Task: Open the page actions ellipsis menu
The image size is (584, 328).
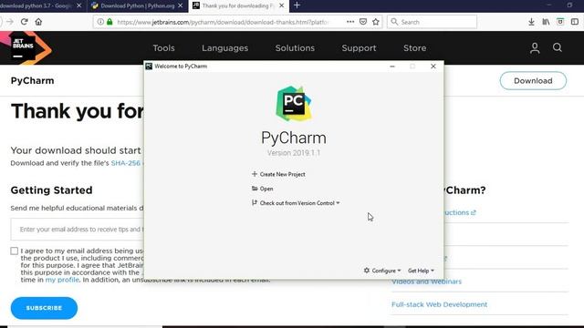Action: 350,22
